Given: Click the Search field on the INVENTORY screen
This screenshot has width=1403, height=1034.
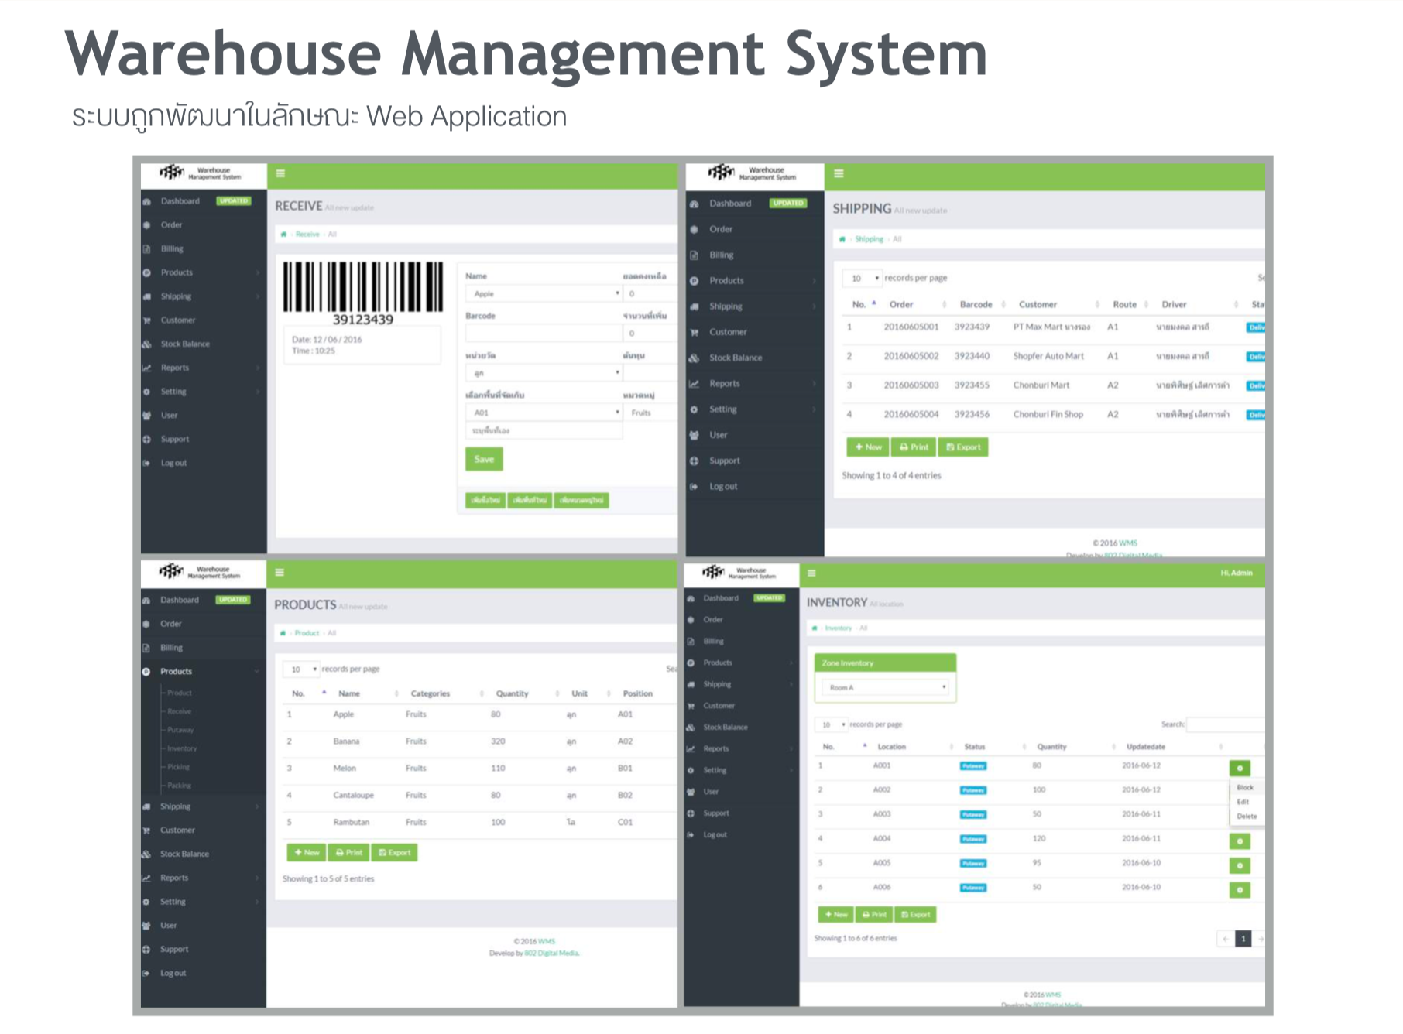Looking at the screenshot, I should click(1224, 725).
